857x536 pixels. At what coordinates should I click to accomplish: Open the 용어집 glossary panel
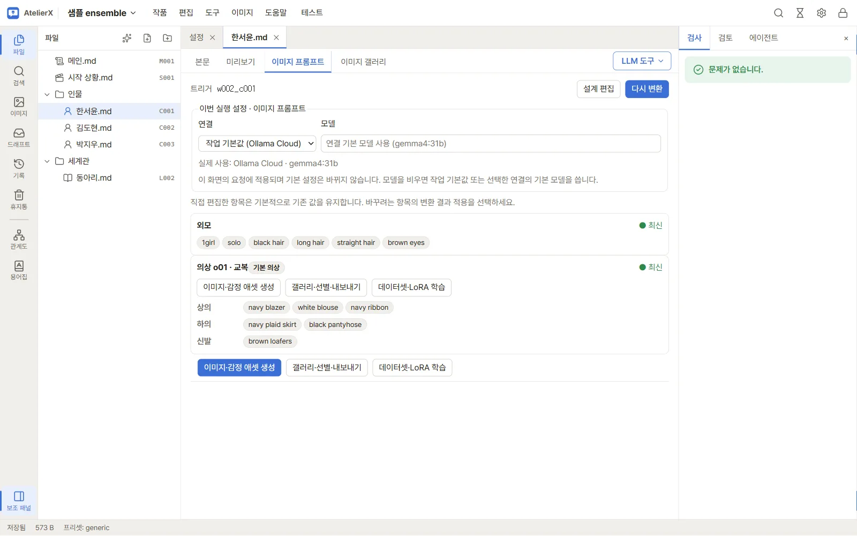19,271
